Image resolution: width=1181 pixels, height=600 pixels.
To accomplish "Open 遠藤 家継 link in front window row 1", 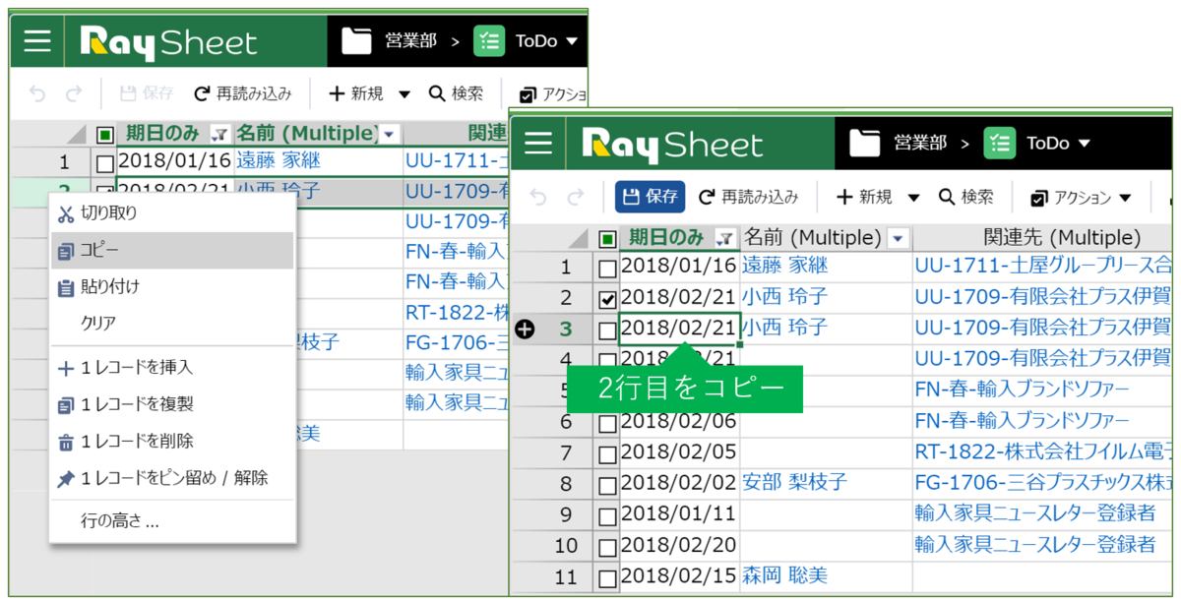I will (784, 266).
